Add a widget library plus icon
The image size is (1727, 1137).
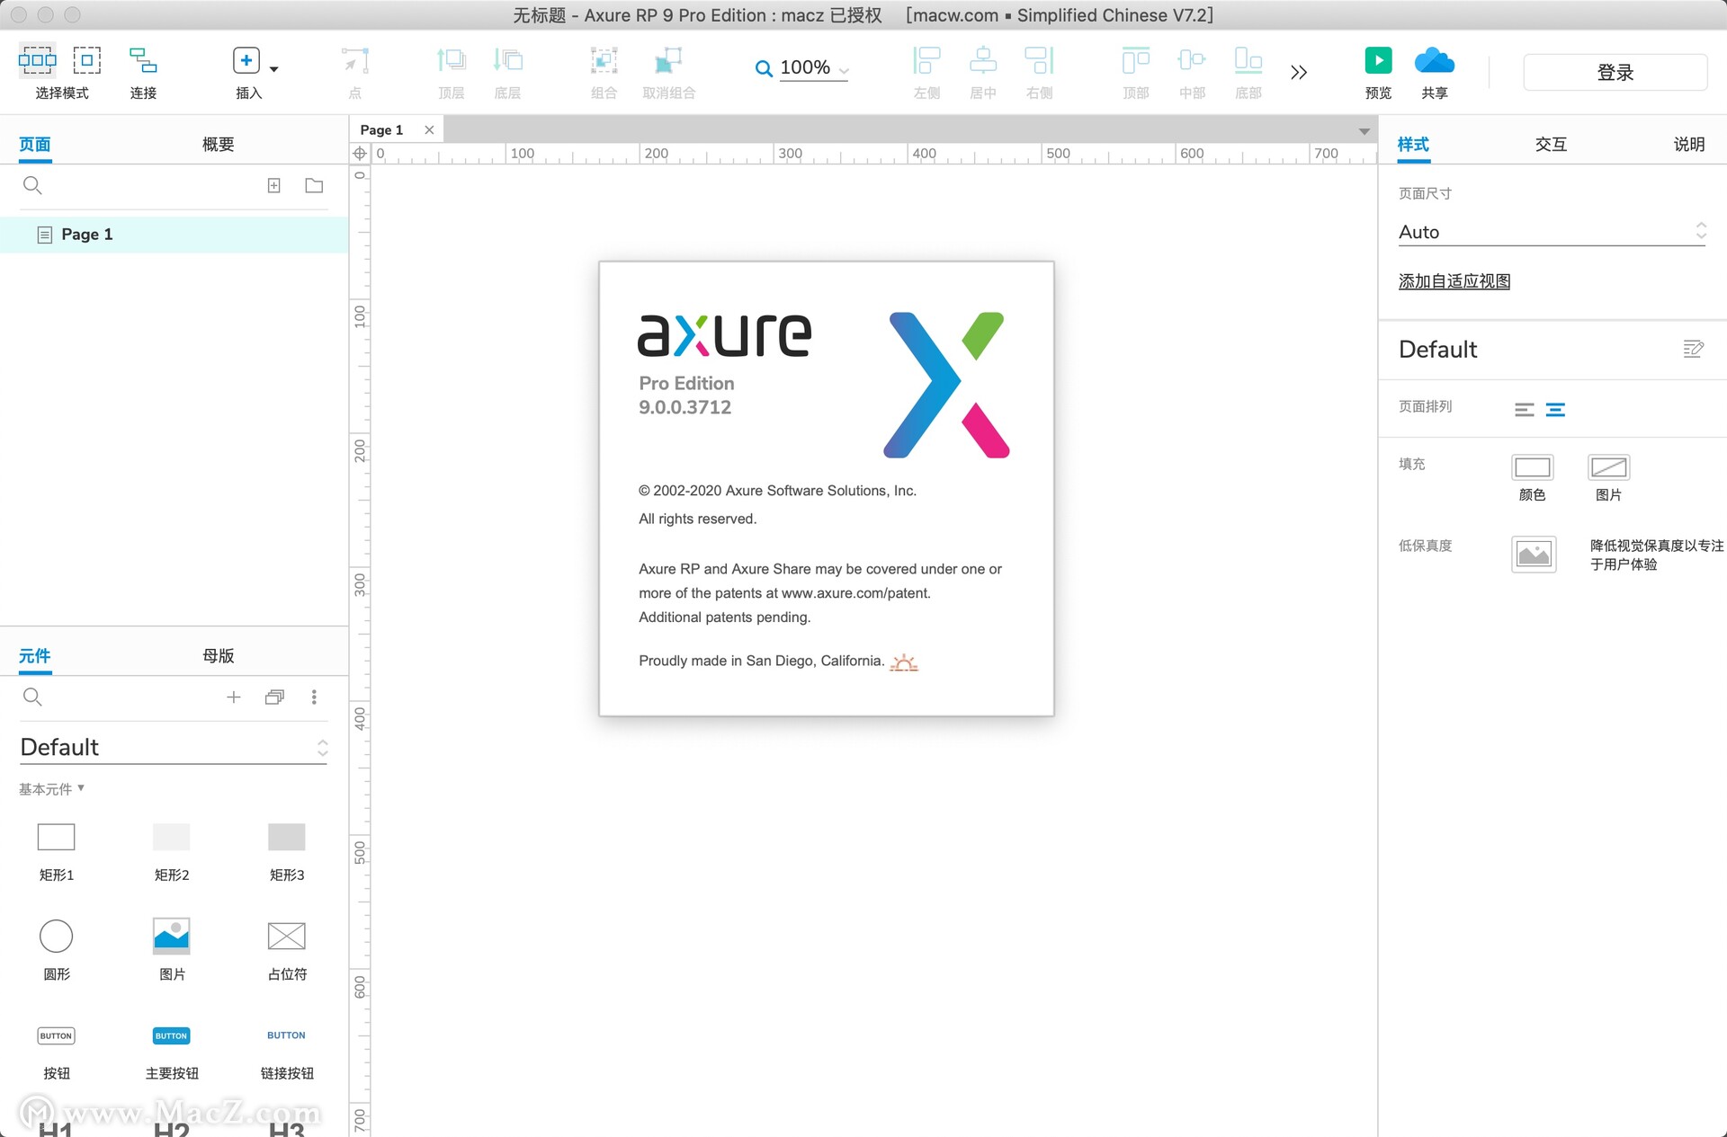234,697
